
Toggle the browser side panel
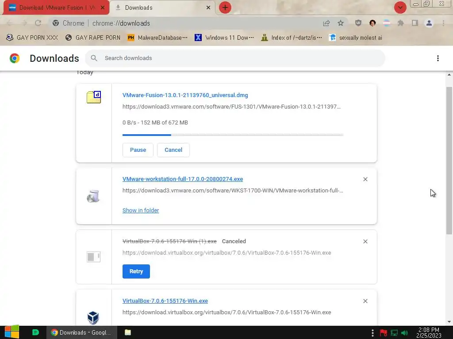[x=415, y=23]
